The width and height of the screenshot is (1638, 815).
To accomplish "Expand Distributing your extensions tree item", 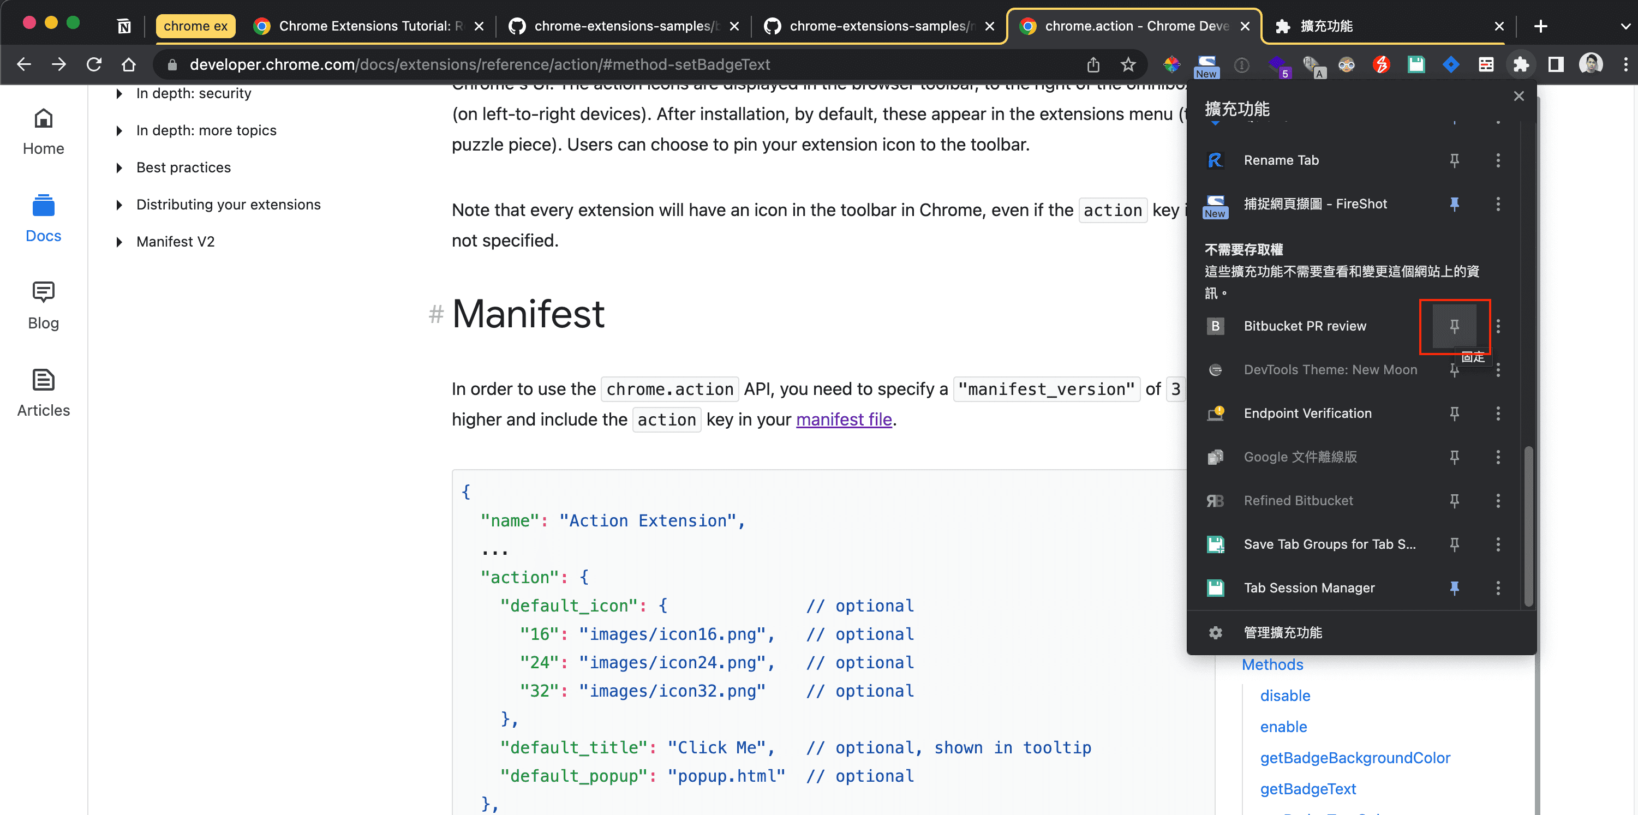I will (119, 205).
